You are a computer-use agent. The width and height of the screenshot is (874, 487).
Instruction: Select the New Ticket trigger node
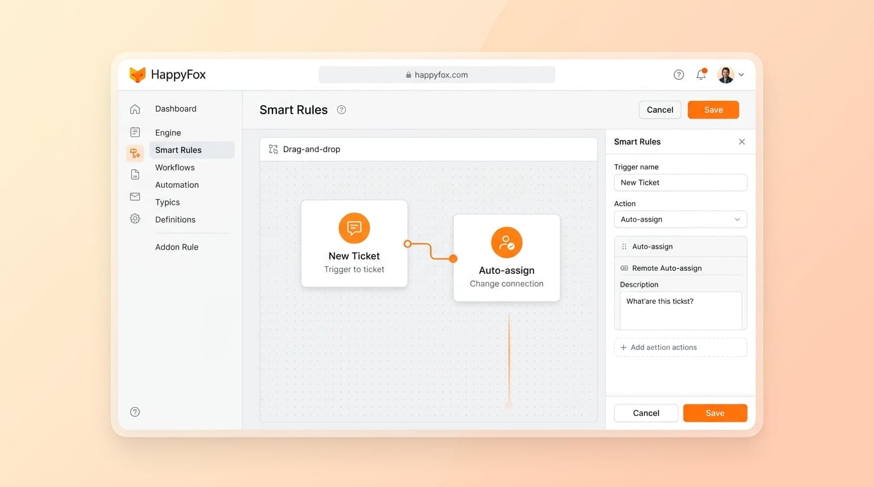tap(354, 243)
